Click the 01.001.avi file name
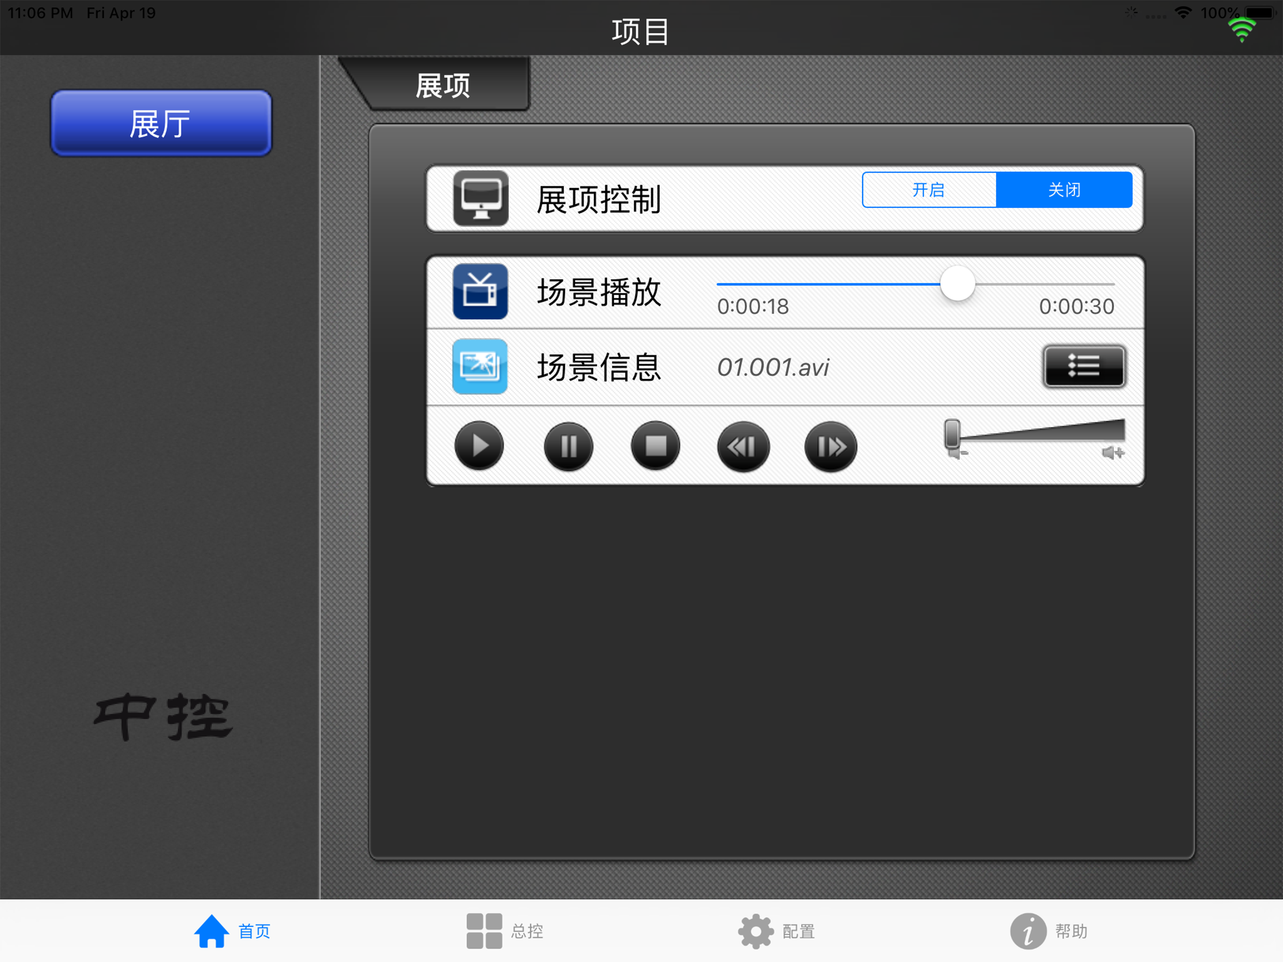This screenshot has height=962, width=1283. tap(773, 367)
